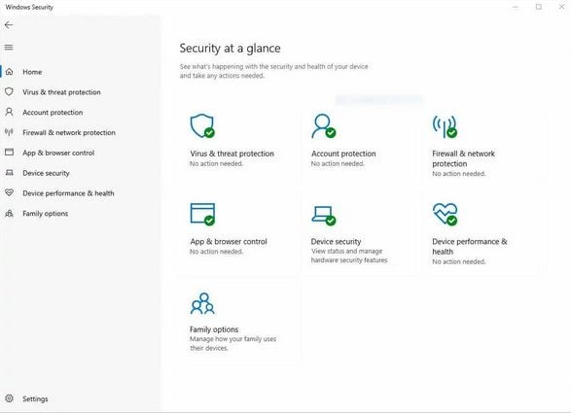The height and width of the screenshot is (413, 571).
Task: Select Device performance & health sidebar item
Action: (68, 193)
